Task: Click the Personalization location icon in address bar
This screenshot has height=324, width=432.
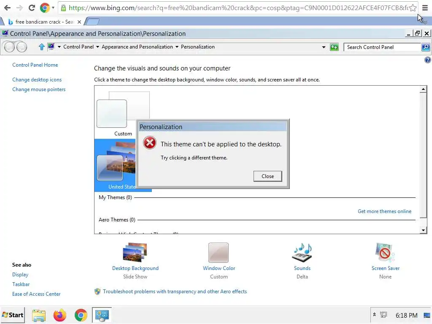Action: [51, 46]
